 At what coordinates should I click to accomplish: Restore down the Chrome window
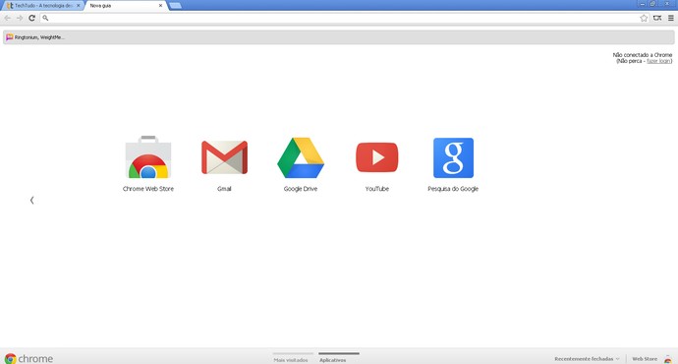[x=652, y=4]
